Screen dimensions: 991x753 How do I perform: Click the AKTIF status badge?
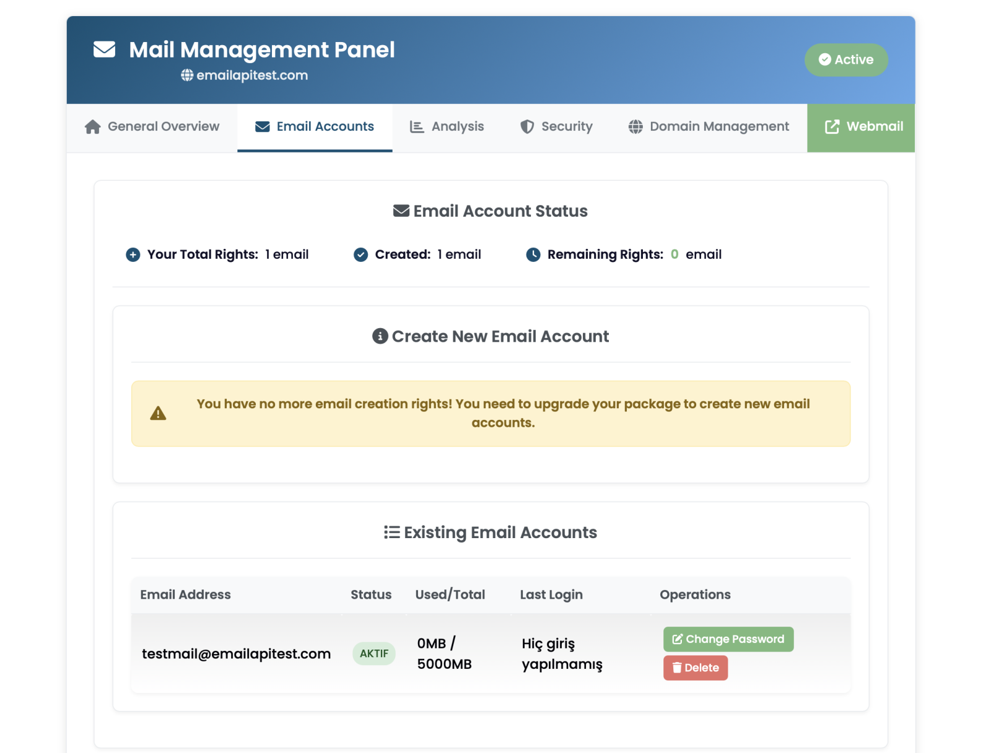point(374,654)
